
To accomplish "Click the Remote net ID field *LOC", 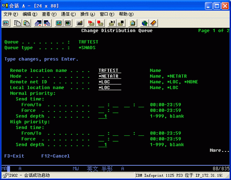I will [x=110, y=82].
